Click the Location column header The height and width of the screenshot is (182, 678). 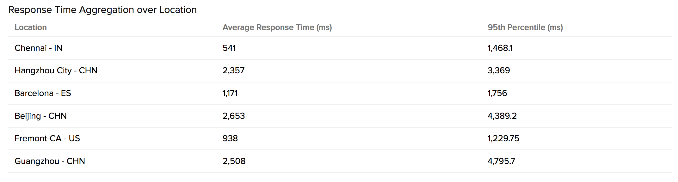pyautogui.click(x=31, y=27)
